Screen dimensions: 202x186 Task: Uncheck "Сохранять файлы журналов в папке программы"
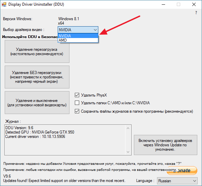tap(77, 111)
